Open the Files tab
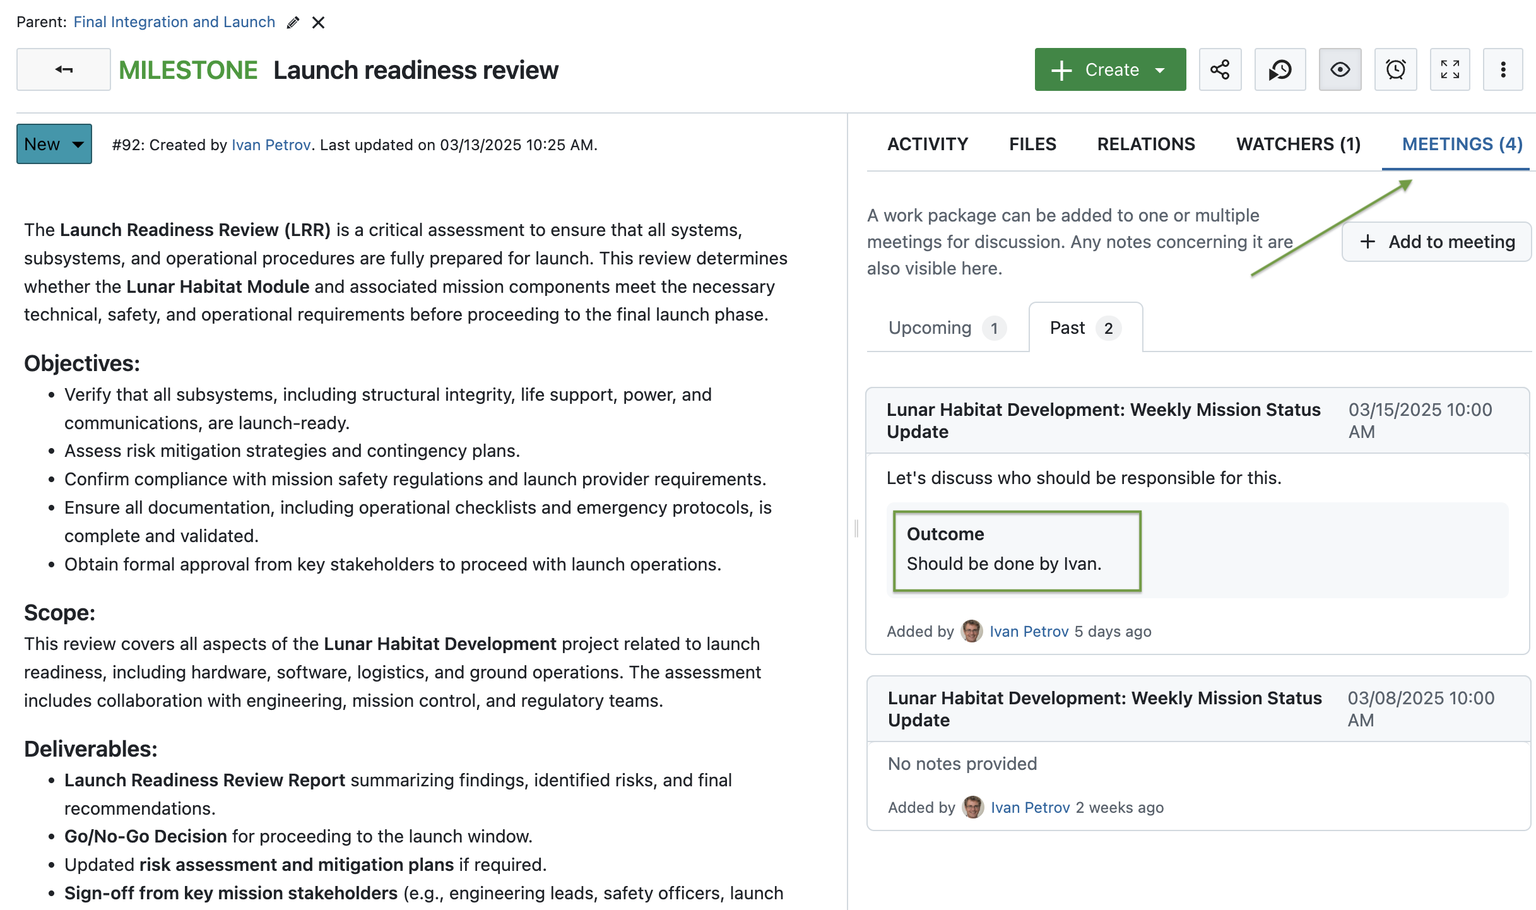Image resolution: width=1536 pixels, height=910 pixels. 1032,145
